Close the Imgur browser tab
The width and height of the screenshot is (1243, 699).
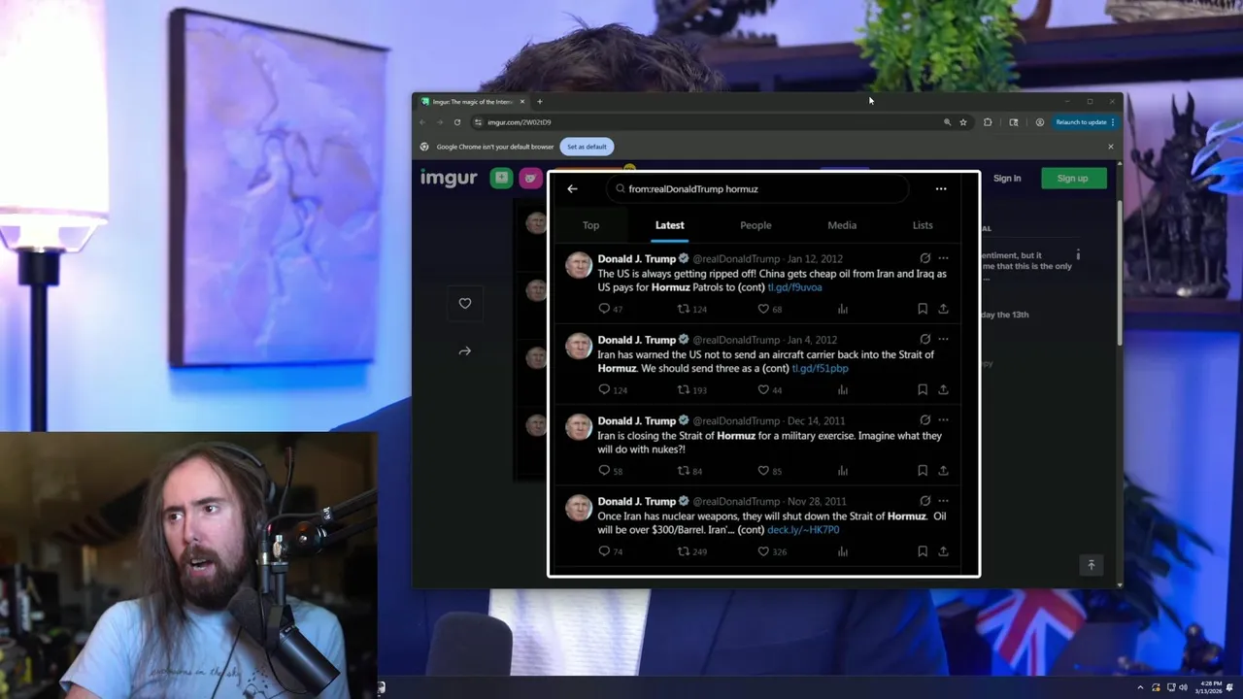(521, 102)
